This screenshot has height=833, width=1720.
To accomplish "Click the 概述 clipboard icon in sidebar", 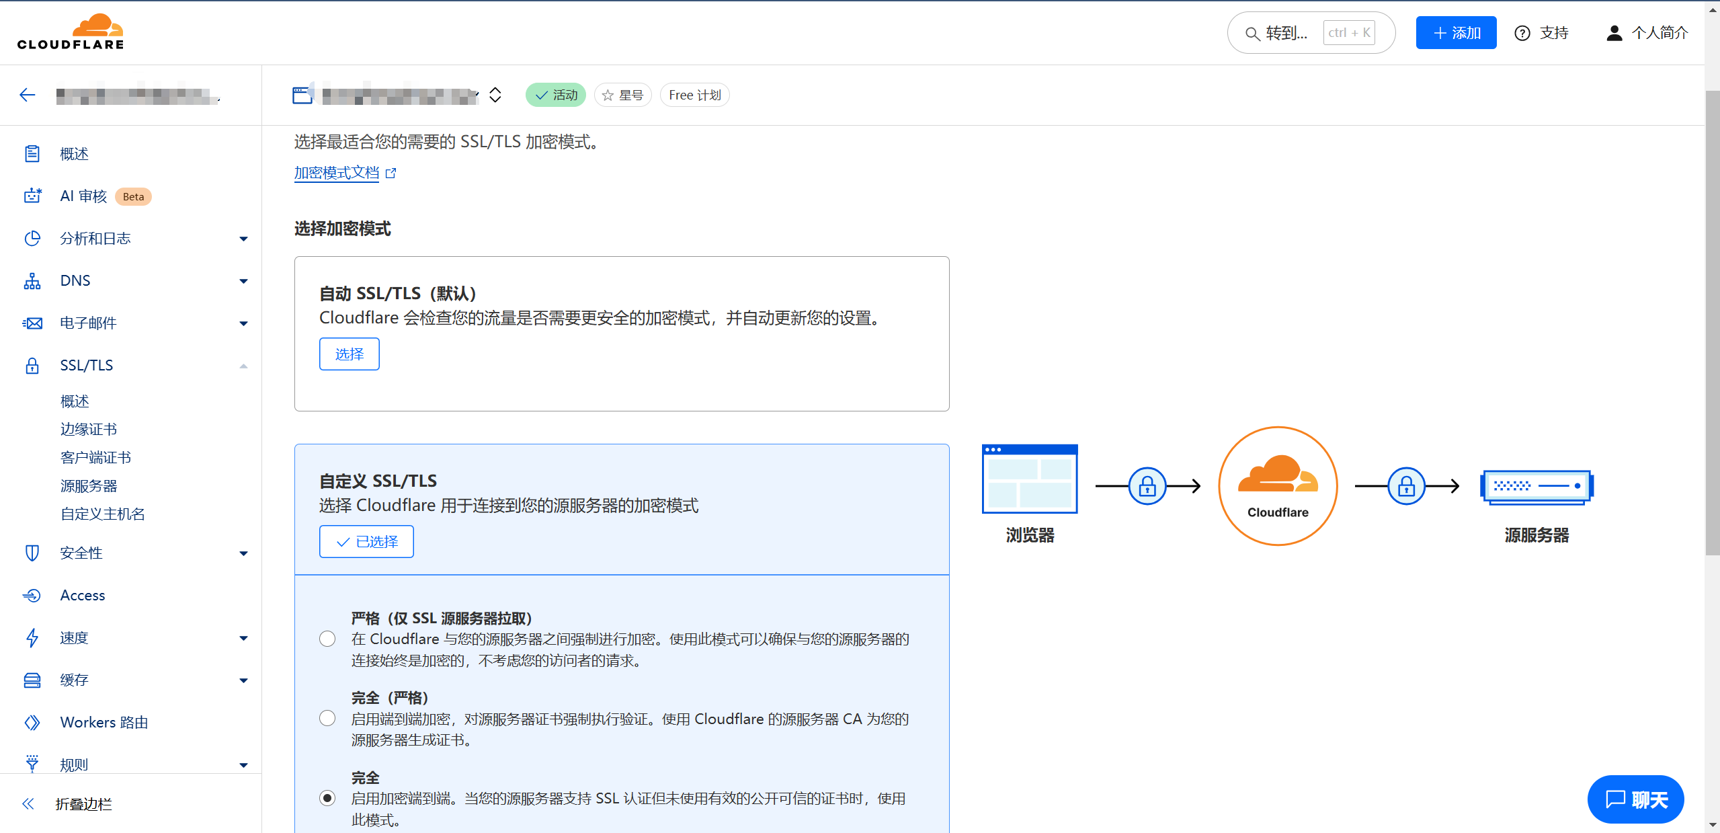I will (32, 154).
